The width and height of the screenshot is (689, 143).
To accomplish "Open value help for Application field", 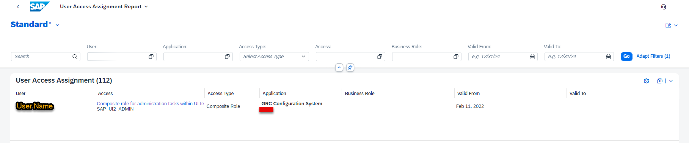I will [x=227, y=57].
